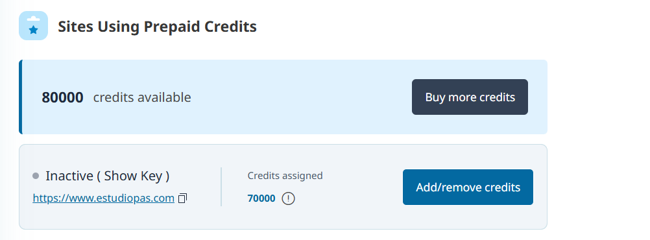
Task: Open the info icon beside 70000
Action: (x=288, y=198)
